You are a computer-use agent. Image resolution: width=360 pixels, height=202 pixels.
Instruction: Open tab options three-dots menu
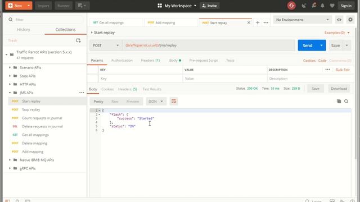click(x=266, y=22)
